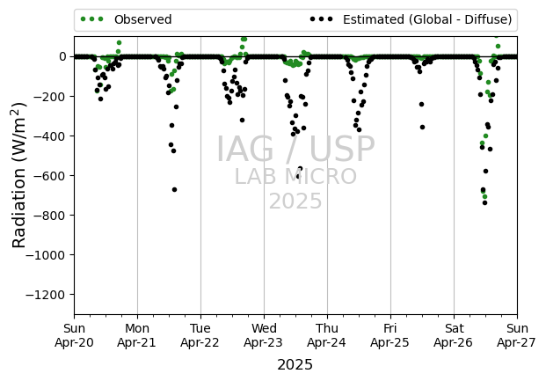
Task: Click the −1000 y-axis tick label
Action: pyautogui.click(x=46, y=255)
